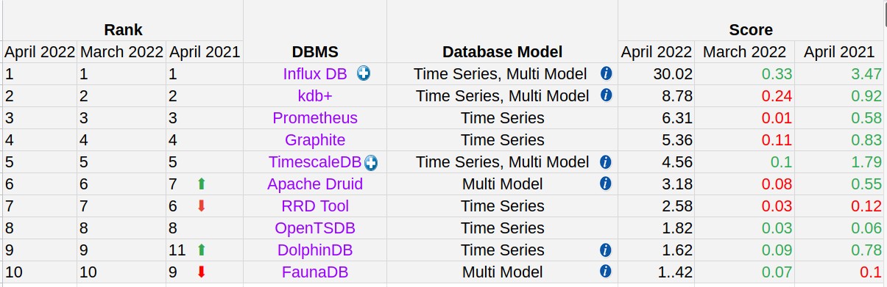Visit the Apache Druid link
The width and height of the screenshot is (887, 287).
coord(315,184)
